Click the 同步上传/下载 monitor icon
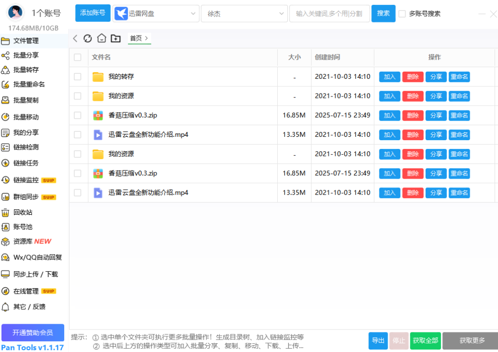 coord(5,274)
